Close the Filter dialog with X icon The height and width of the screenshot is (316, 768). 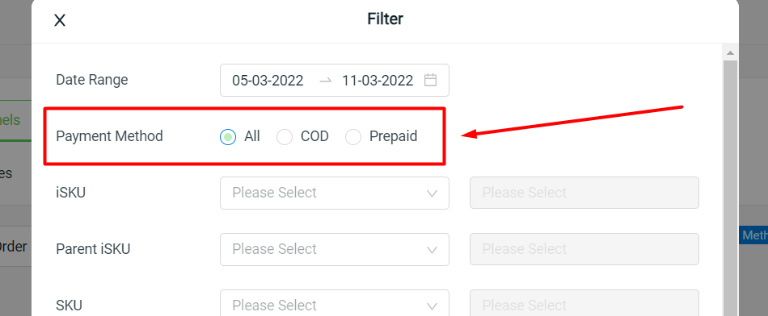click(59, 20)
